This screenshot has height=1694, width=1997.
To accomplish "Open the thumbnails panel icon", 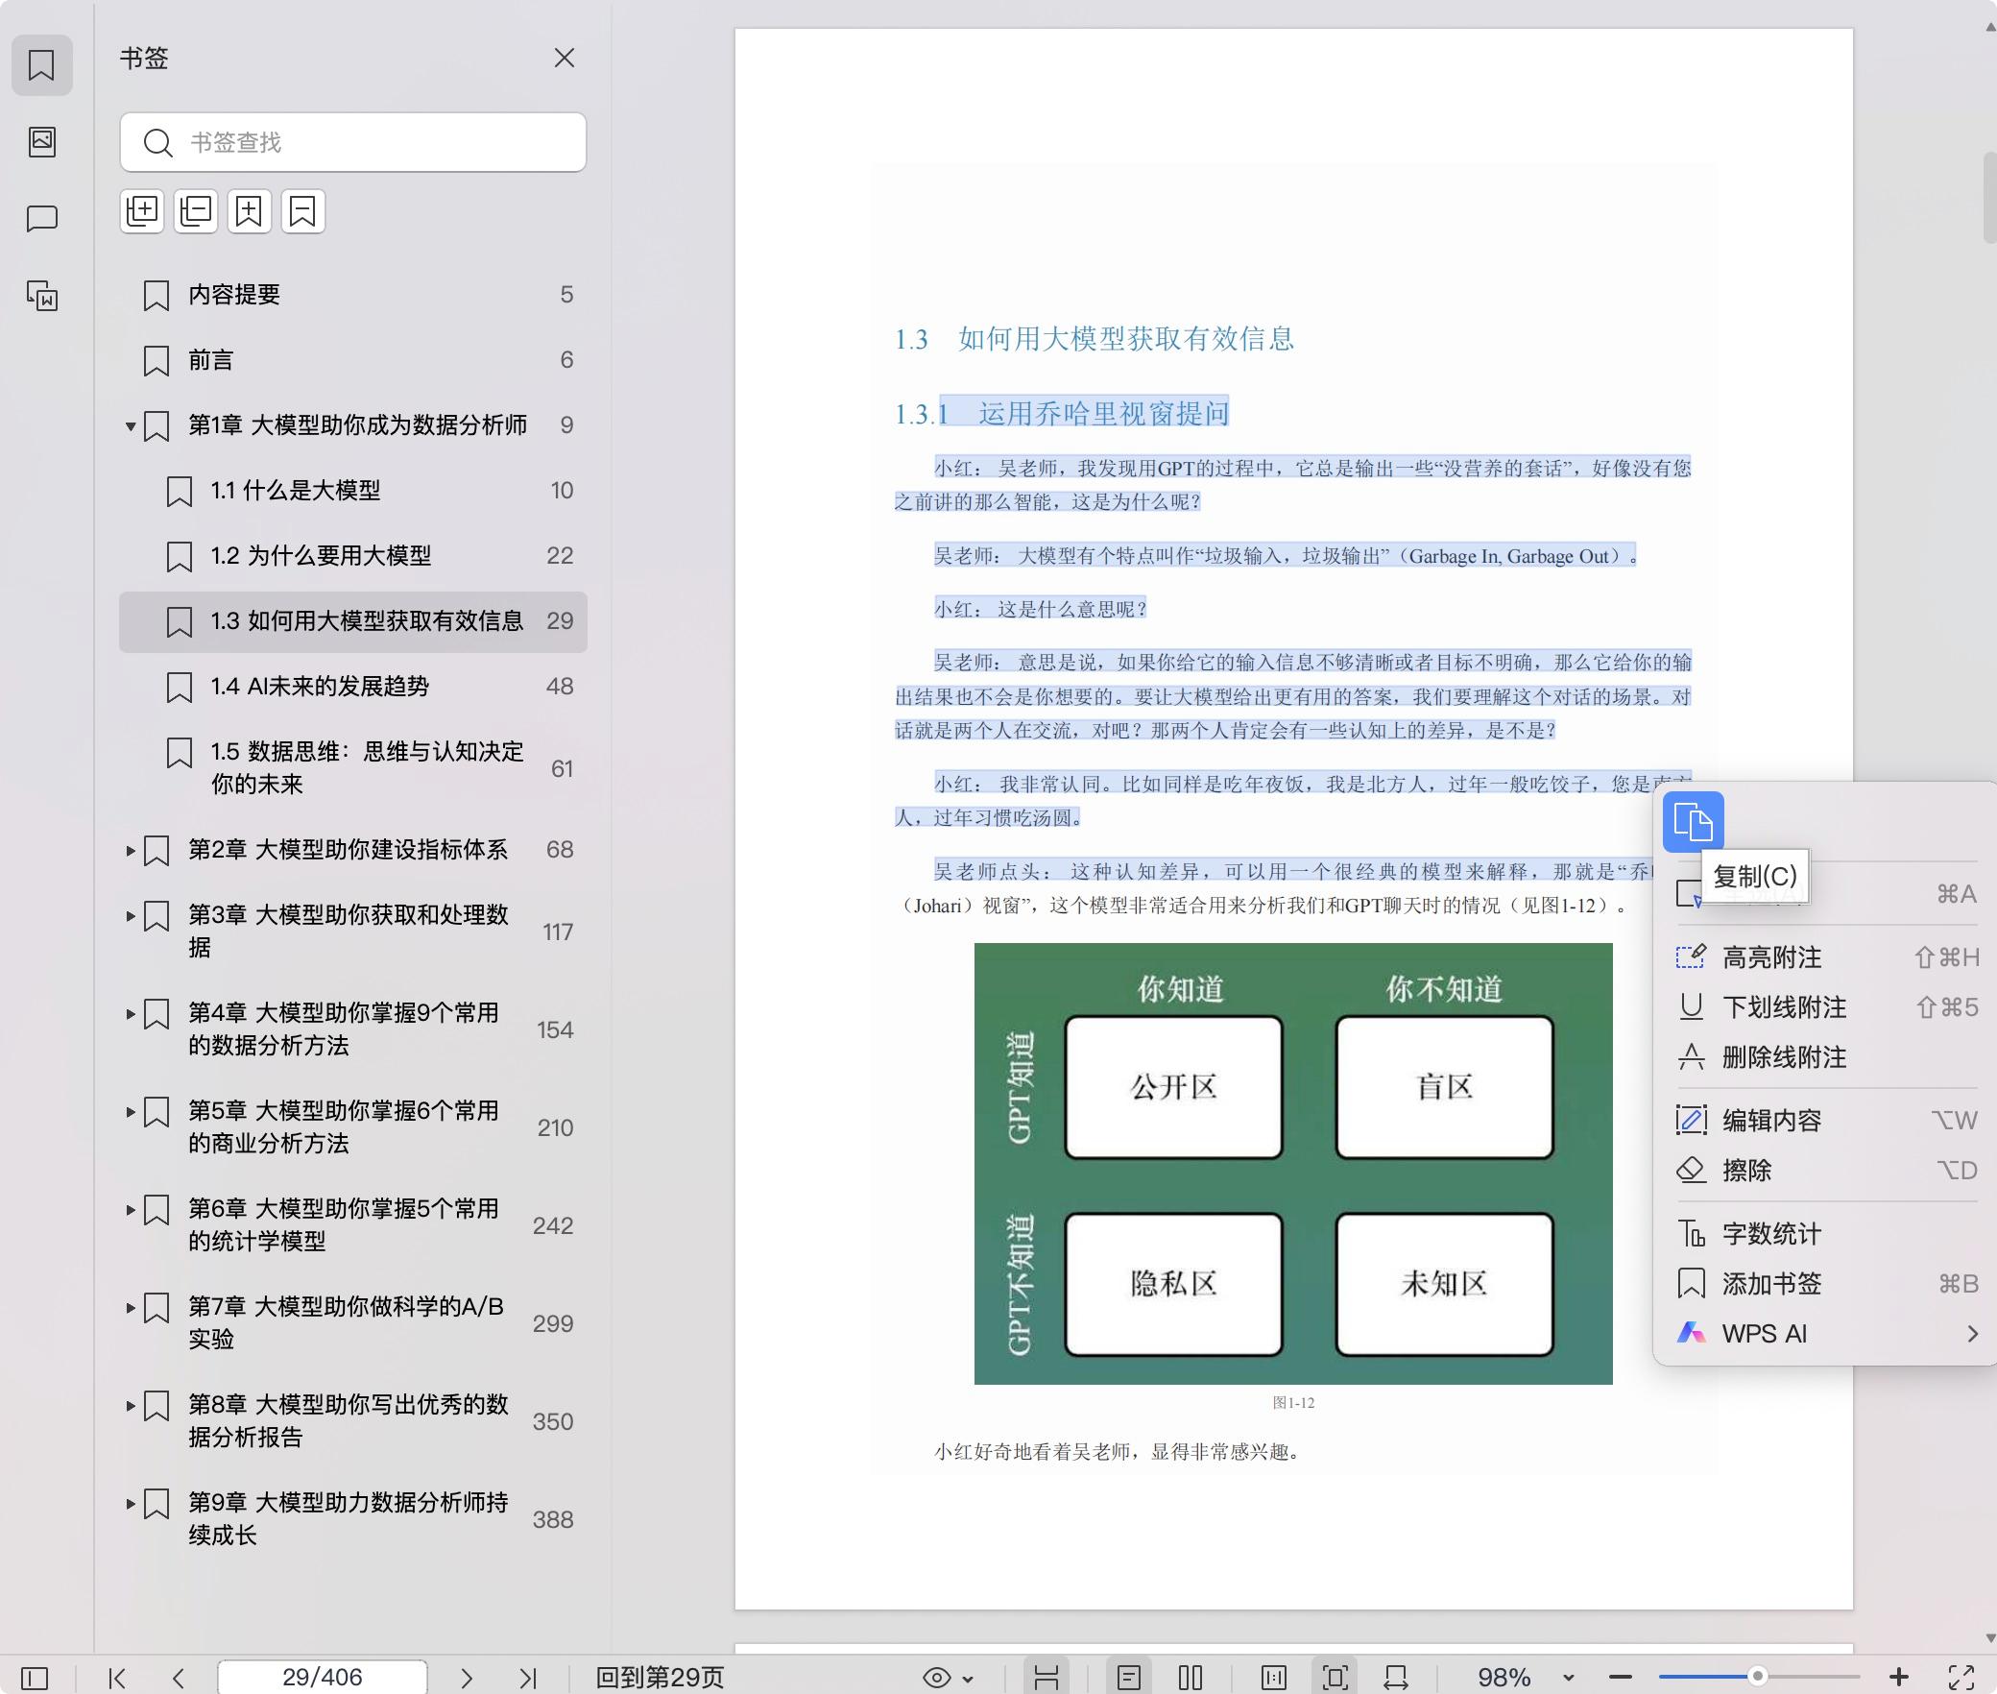I will point(42,142).
